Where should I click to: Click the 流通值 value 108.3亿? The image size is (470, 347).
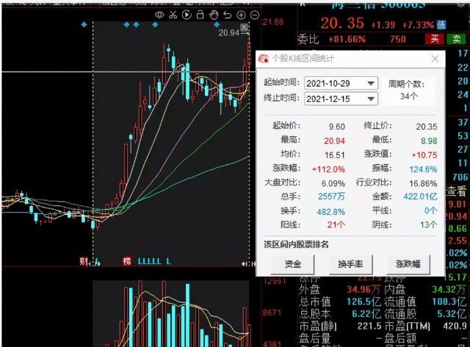[449, 302]
